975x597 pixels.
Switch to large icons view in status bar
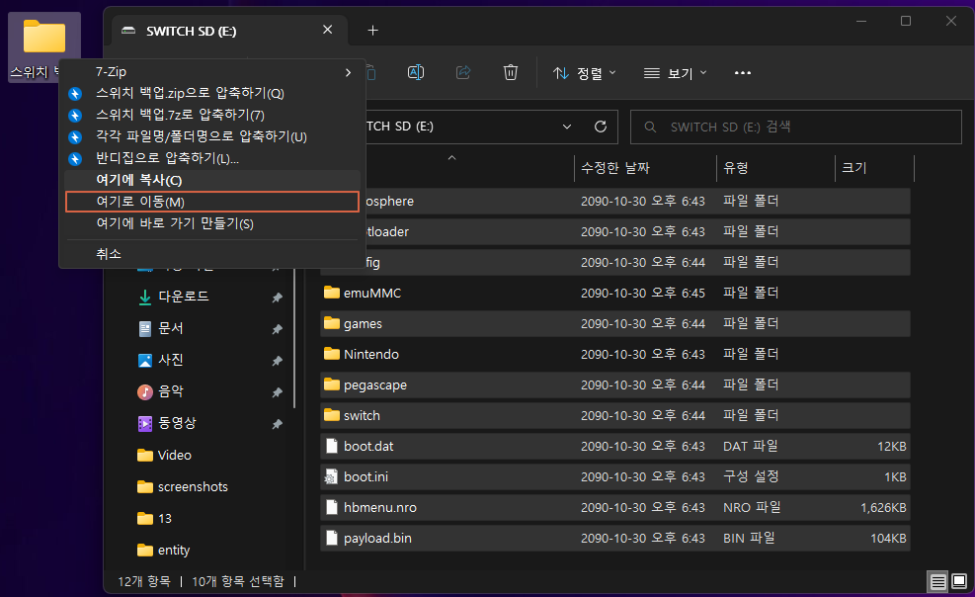[x=959, y=582]
